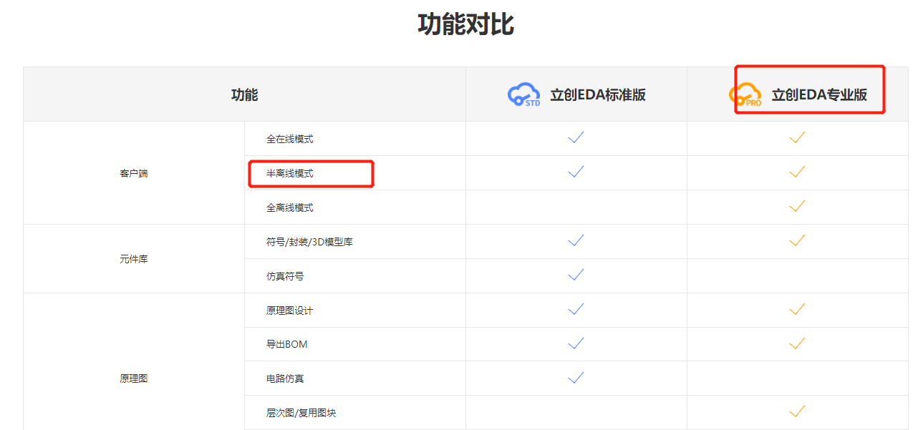The height and width of the screenshot is (430, 918).
Task: Select the 电路仿真 feature label
Action: (x=285, y=378)
